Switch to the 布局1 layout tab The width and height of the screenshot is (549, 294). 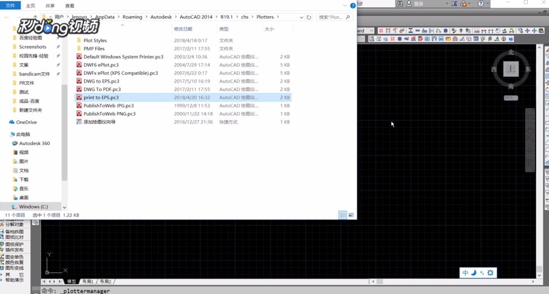[x=88, y=282]
